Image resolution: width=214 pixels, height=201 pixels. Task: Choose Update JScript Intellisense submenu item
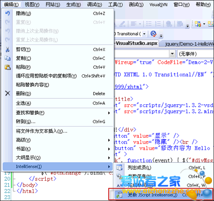[x=163, y=195]
